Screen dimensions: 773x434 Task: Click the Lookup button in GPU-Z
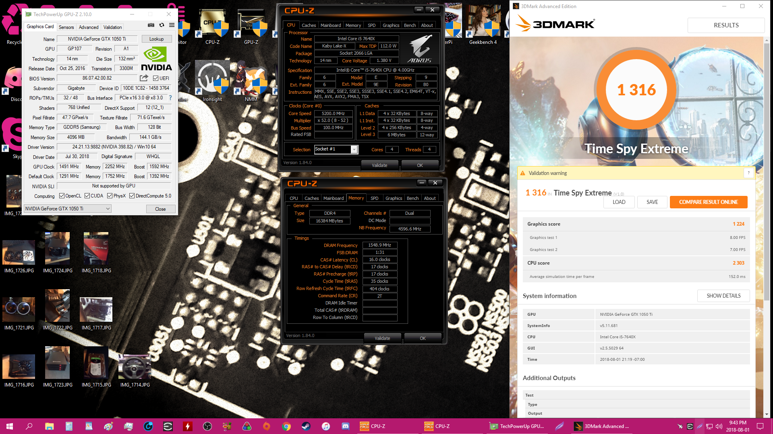pos(156,39)
